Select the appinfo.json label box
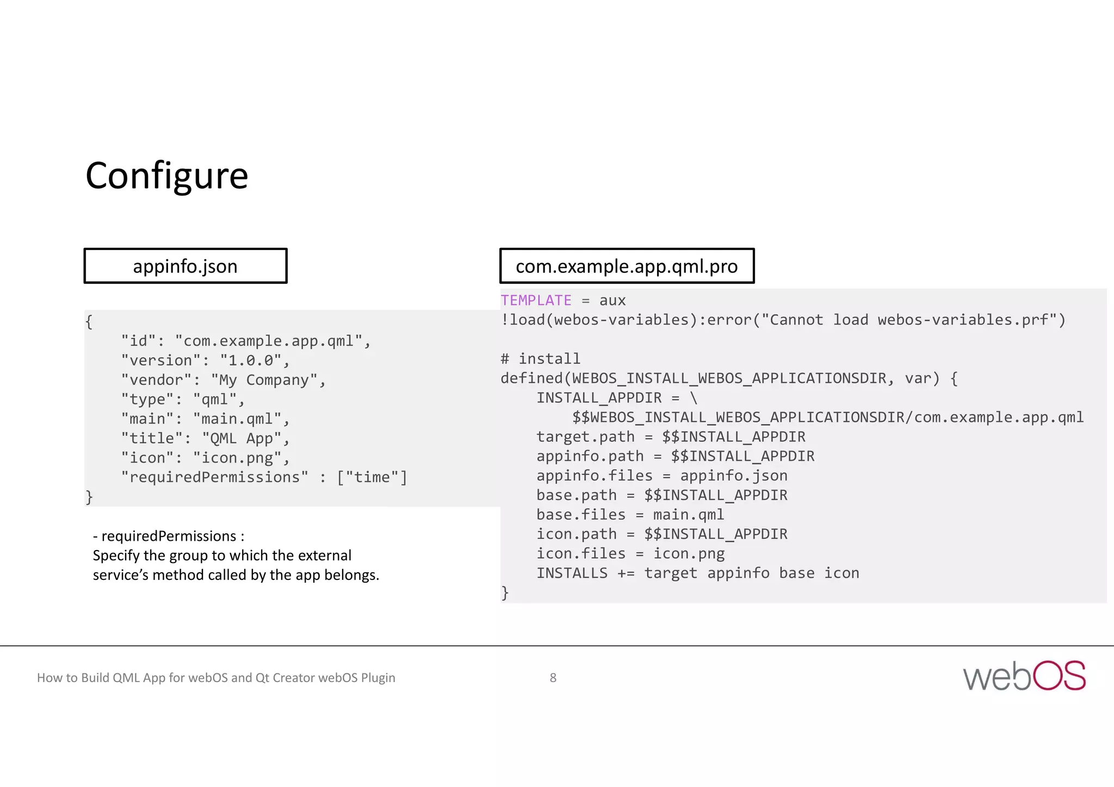 coord(185,266)
